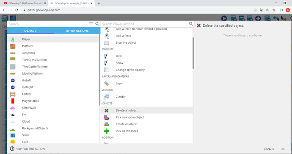This screenshot has width=292, height=154.
Task: Choose Delete an object action
Action: tap(146, 110)
